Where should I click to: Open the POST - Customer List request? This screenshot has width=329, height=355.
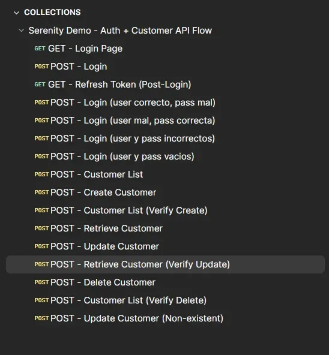[97, 175]
